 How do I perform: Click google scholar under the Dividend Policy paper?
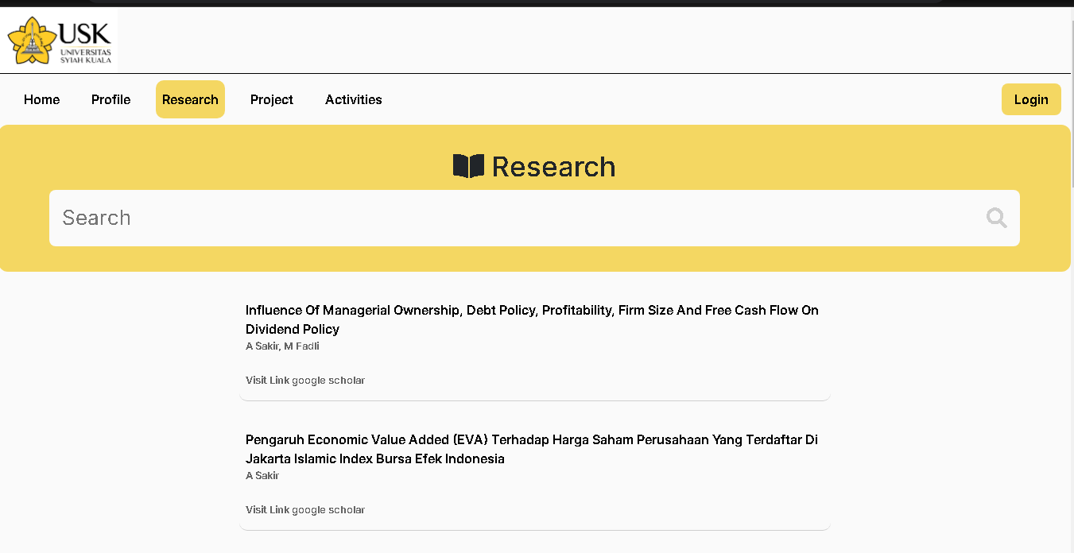(328, 381)
